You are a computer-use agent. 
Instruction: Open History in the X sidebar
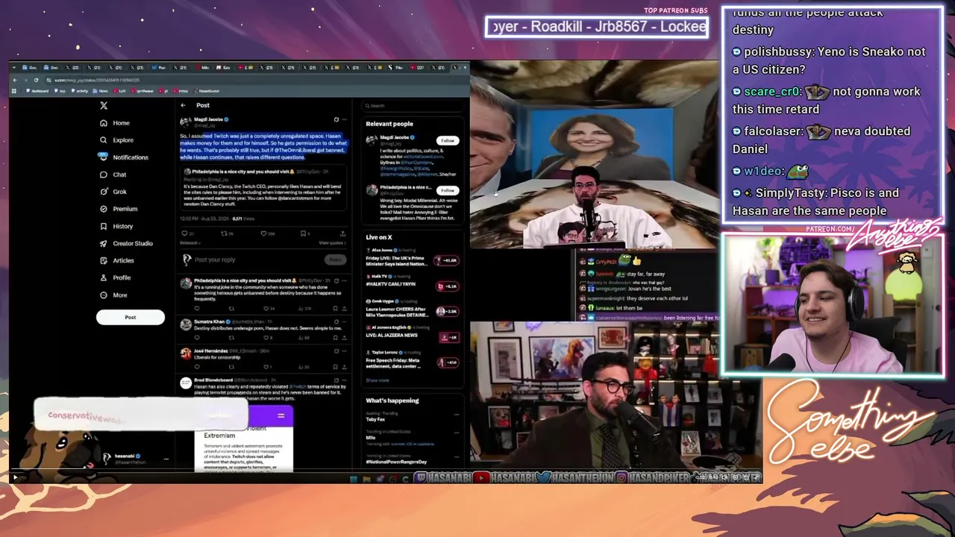coord(116,226)
